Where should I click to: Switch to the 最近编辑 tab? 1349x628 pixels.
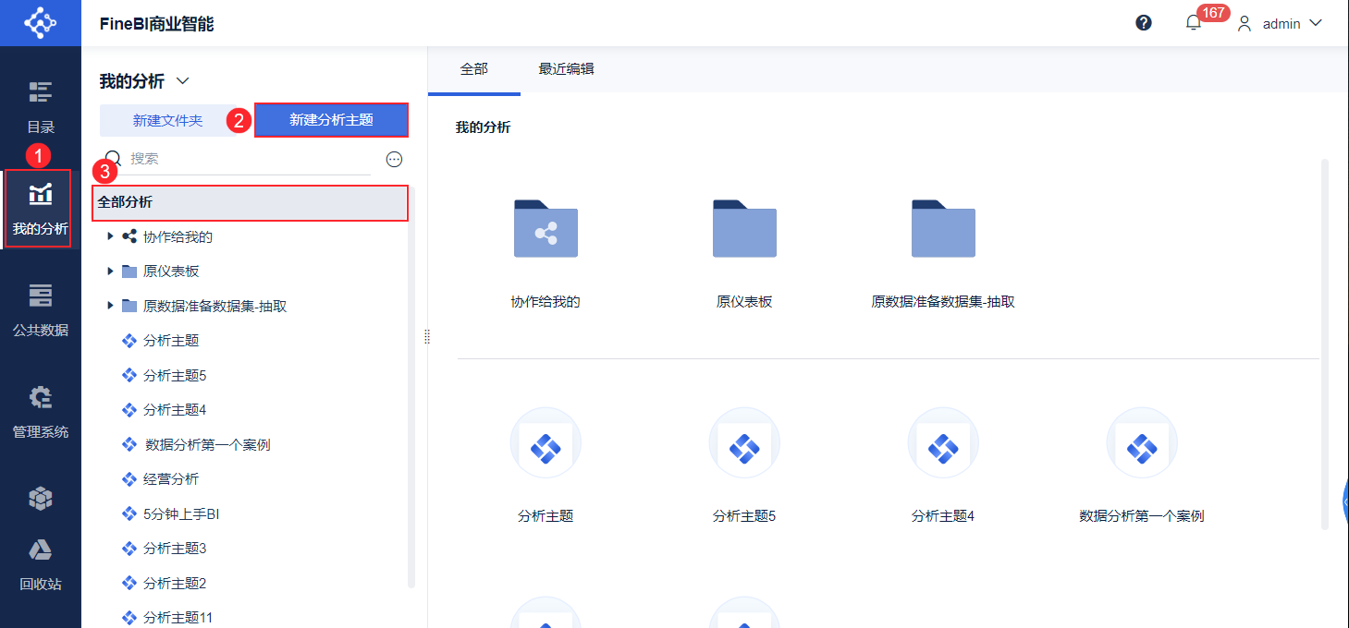567,69
